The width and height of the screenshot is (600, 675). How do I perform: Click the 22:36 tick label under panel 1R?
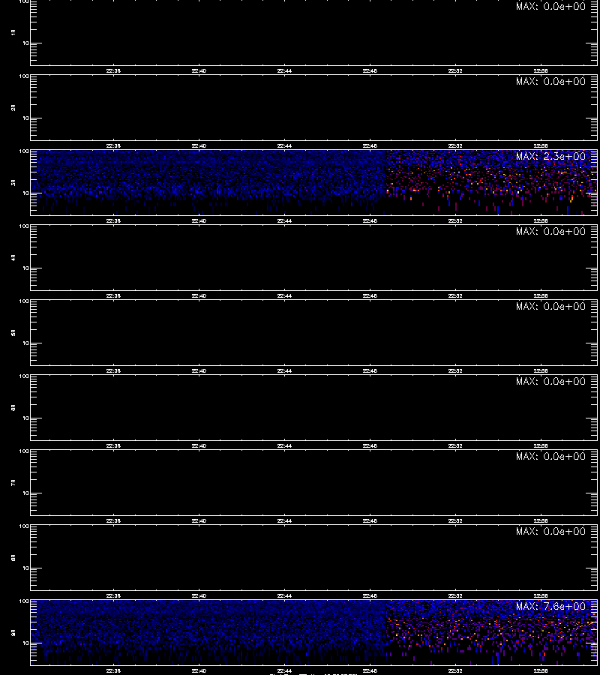pyautogui.click(x=114, y=71)
